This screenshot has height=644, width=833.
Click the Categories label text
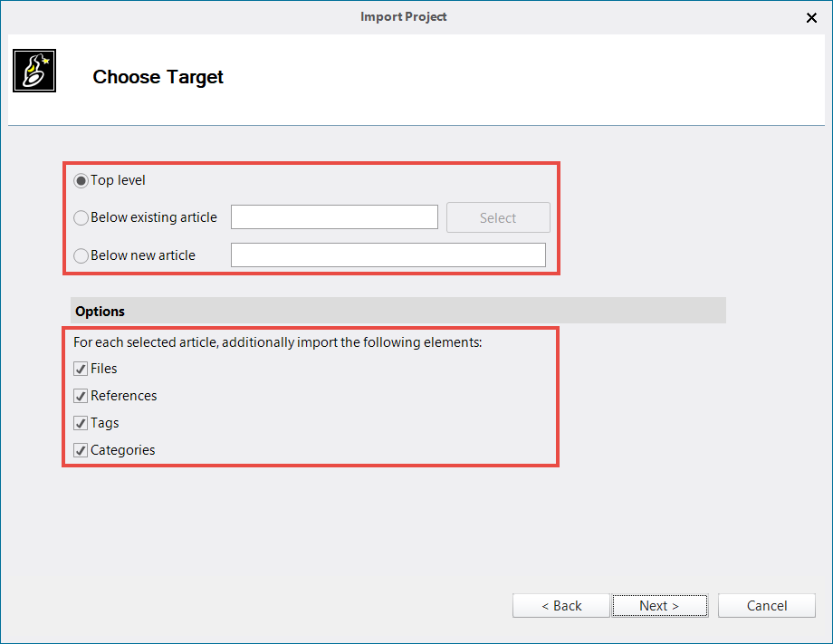click(123, 450)
